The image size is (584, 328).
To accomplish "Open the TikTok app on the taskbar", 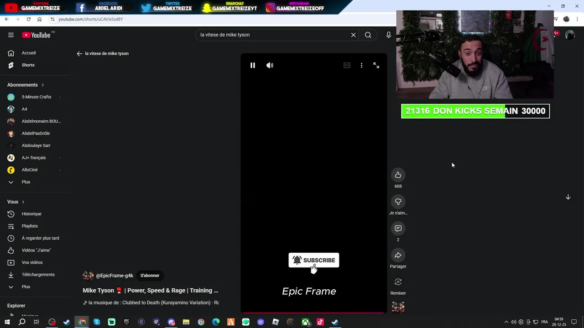I will [320, 322].
